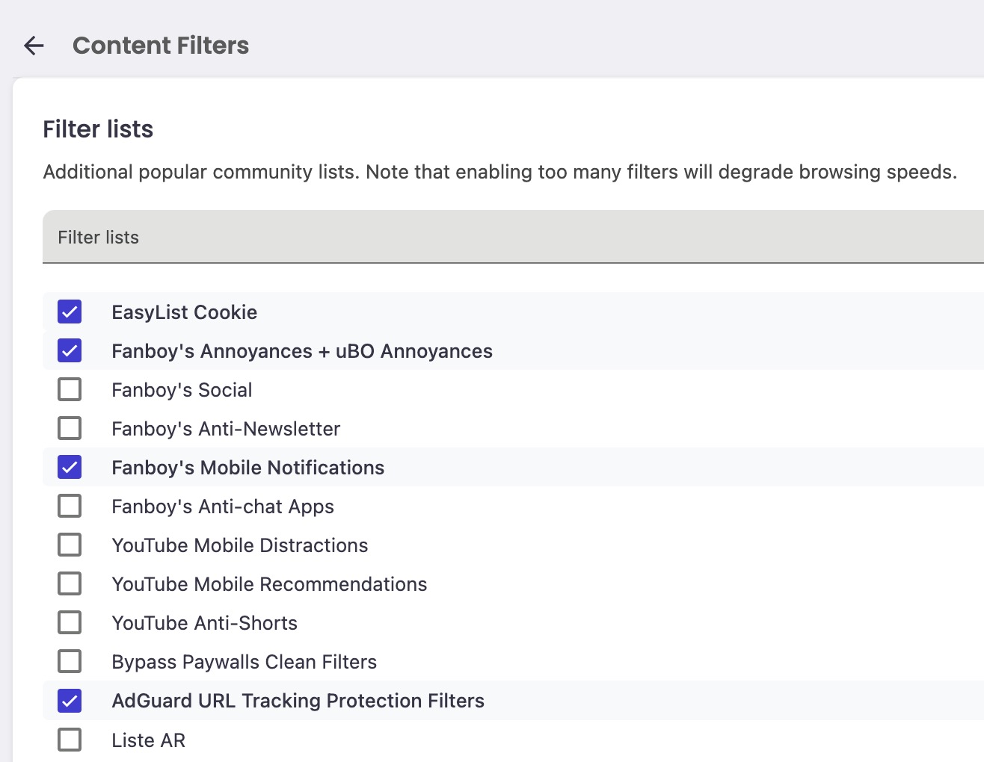Focus the Filter lists search field
Viewport: 984px width, 762px height.
513,237
